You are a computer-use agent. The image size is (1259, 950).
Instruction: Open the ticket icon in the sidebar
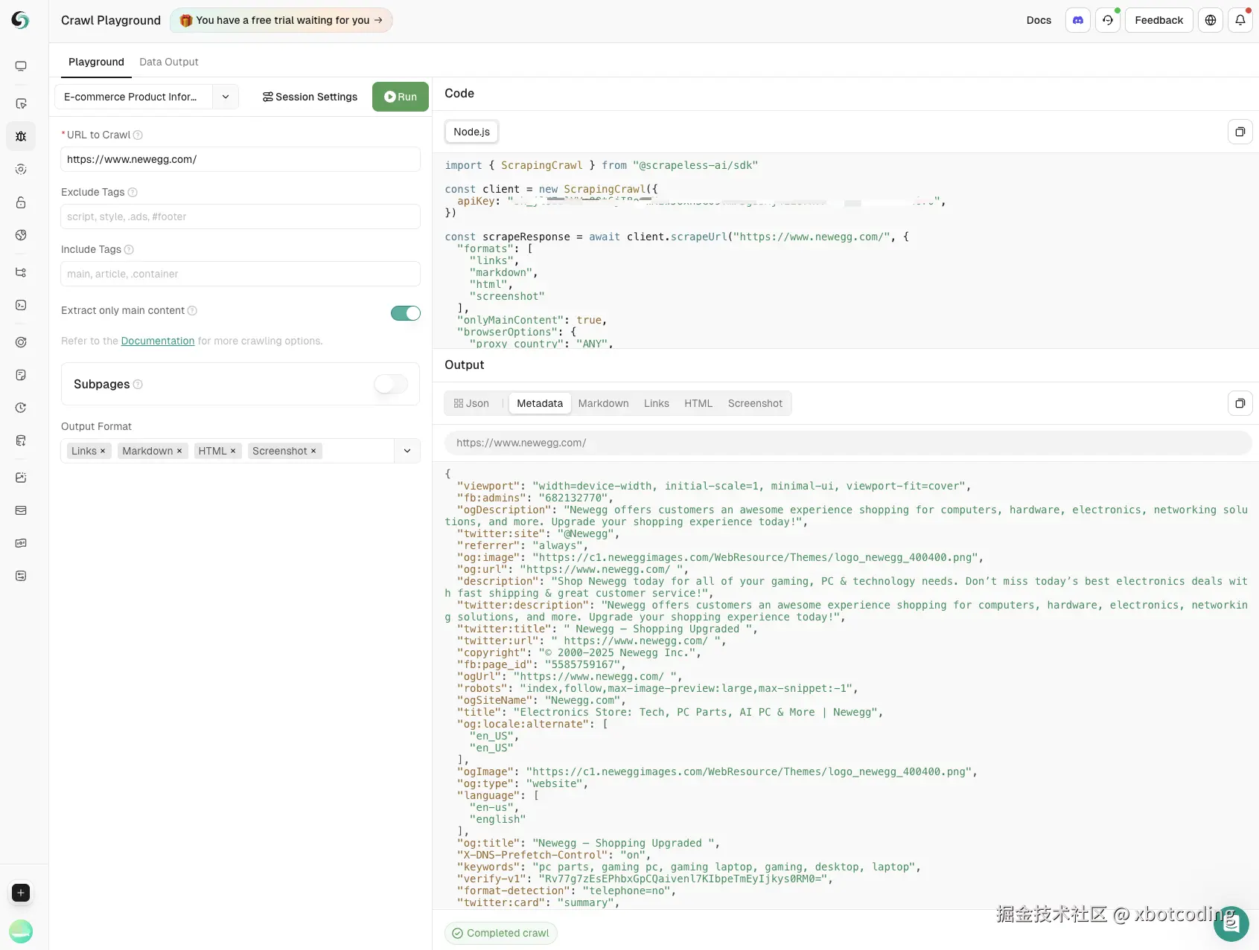(21, 543)
